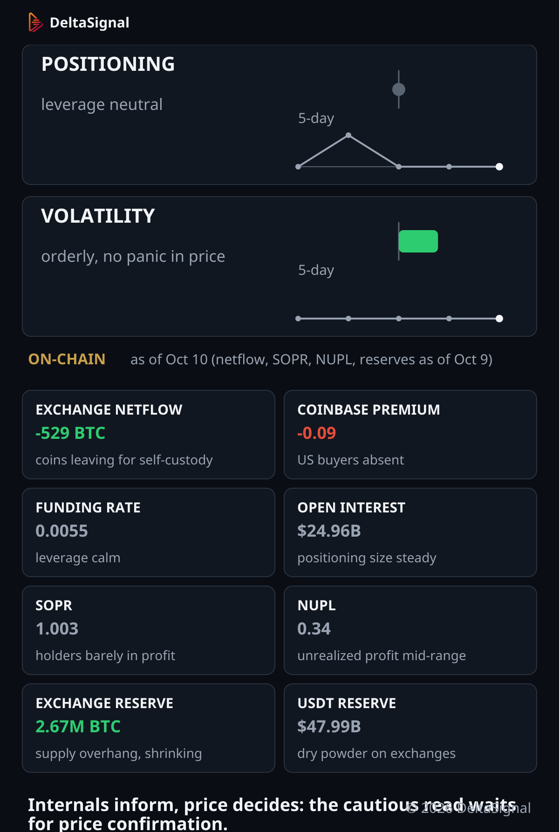Viewport: 559px width, 832px height.
Task: Click the DeltaSignal logo icon
Action: pos(35,22)
